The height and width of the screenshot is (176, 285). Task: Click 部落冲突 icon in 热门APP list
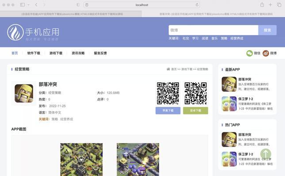pyautogui.click(x=229, y=139)
